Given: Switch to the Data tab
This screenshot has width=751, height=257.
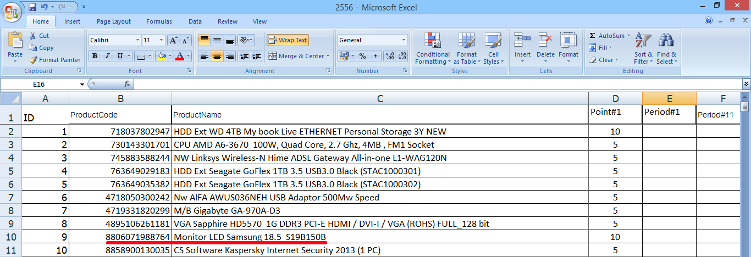Looking at the screenshot, I should coord(195,21).
